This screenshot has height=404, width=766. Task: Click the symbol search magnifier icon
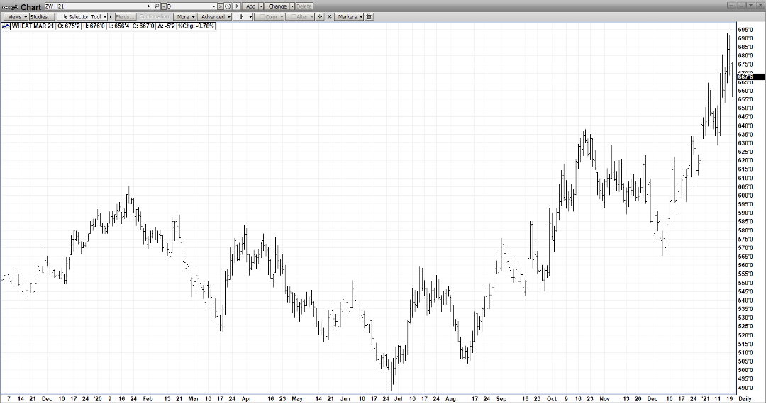point(156,6)
